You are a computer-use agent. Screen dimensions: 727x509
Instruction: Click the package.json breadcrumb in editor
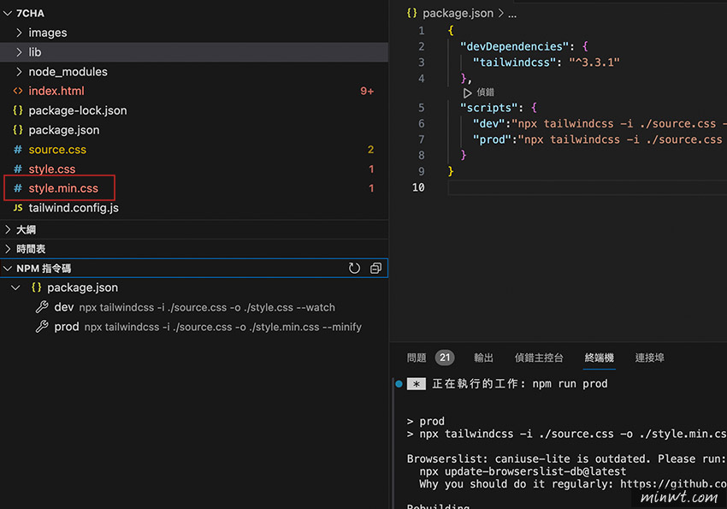point(458,13)
